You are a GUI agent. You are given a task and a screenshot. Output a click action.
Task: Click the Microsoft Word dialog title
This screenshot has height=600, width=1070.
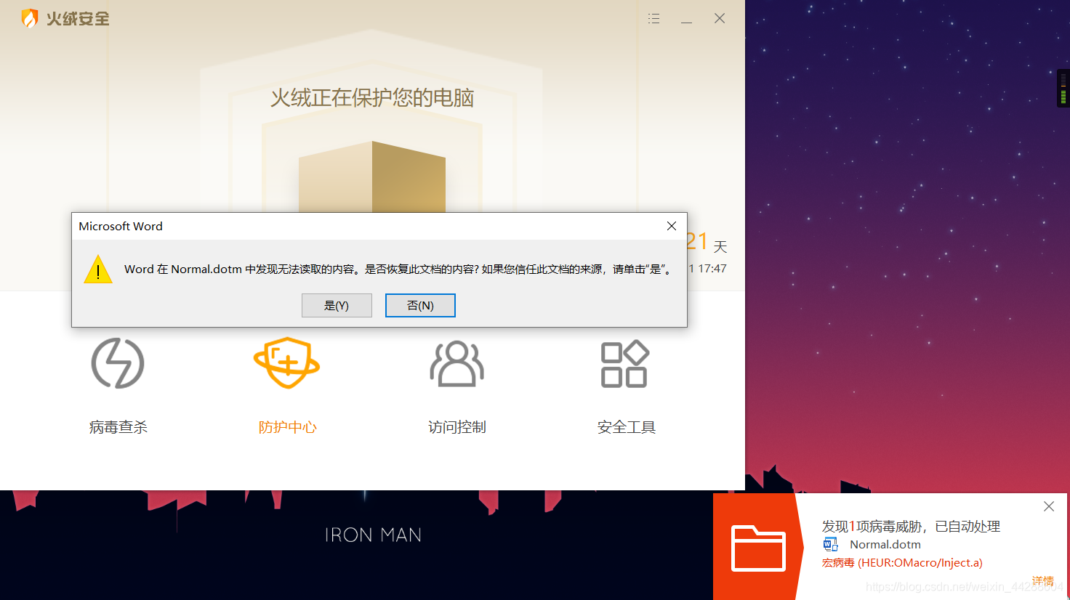point(121,226)
